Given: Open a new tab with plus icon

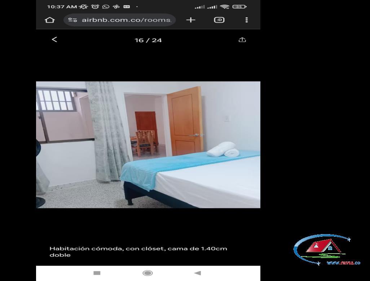Looking at the screenshot, I should (191, 20).
